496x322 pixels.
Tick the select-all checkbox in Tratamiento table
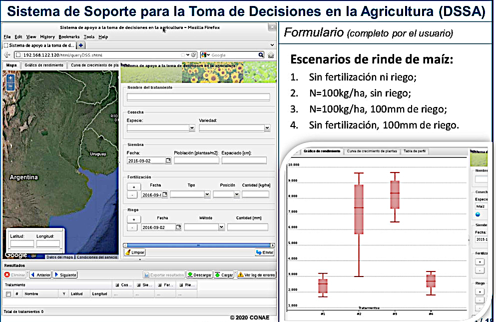[8, 294]
